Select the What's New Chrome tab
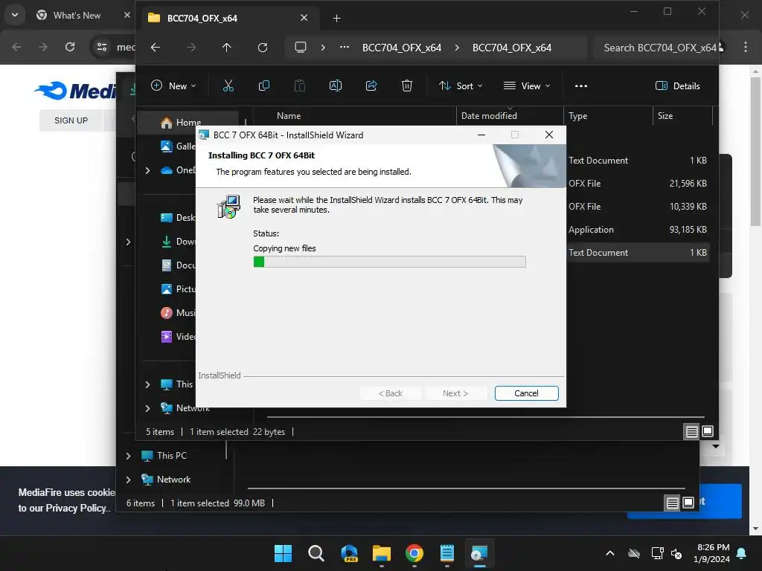 tap(77, 16)
